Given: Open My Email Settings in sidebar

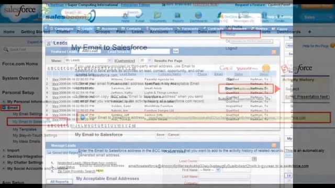Looking at the screenshot, I should (28, 114).
